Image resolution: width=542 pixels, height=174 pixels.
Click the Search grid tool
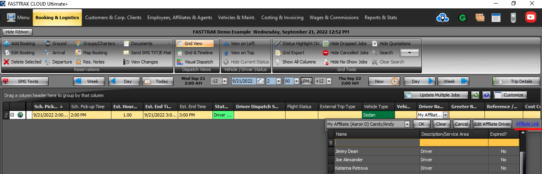pyautogui.click(x=383, y=53)
